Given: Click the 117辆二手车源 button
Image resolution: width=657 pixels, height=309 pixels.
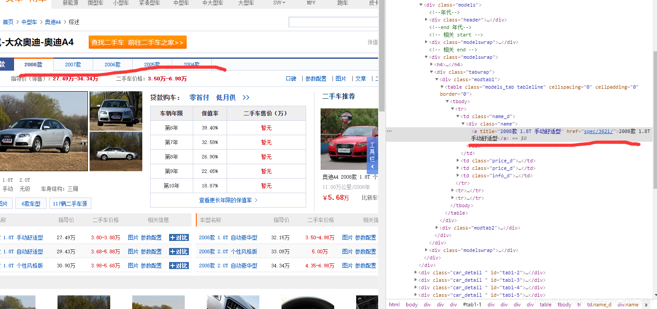Looking at the screenshot, I should [70, 204].
